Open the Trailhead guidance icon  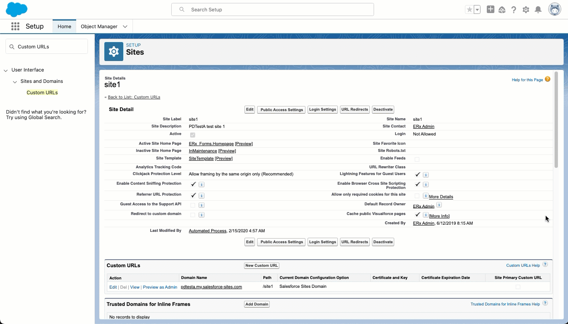pyautogui.click(x=502, y=10)
